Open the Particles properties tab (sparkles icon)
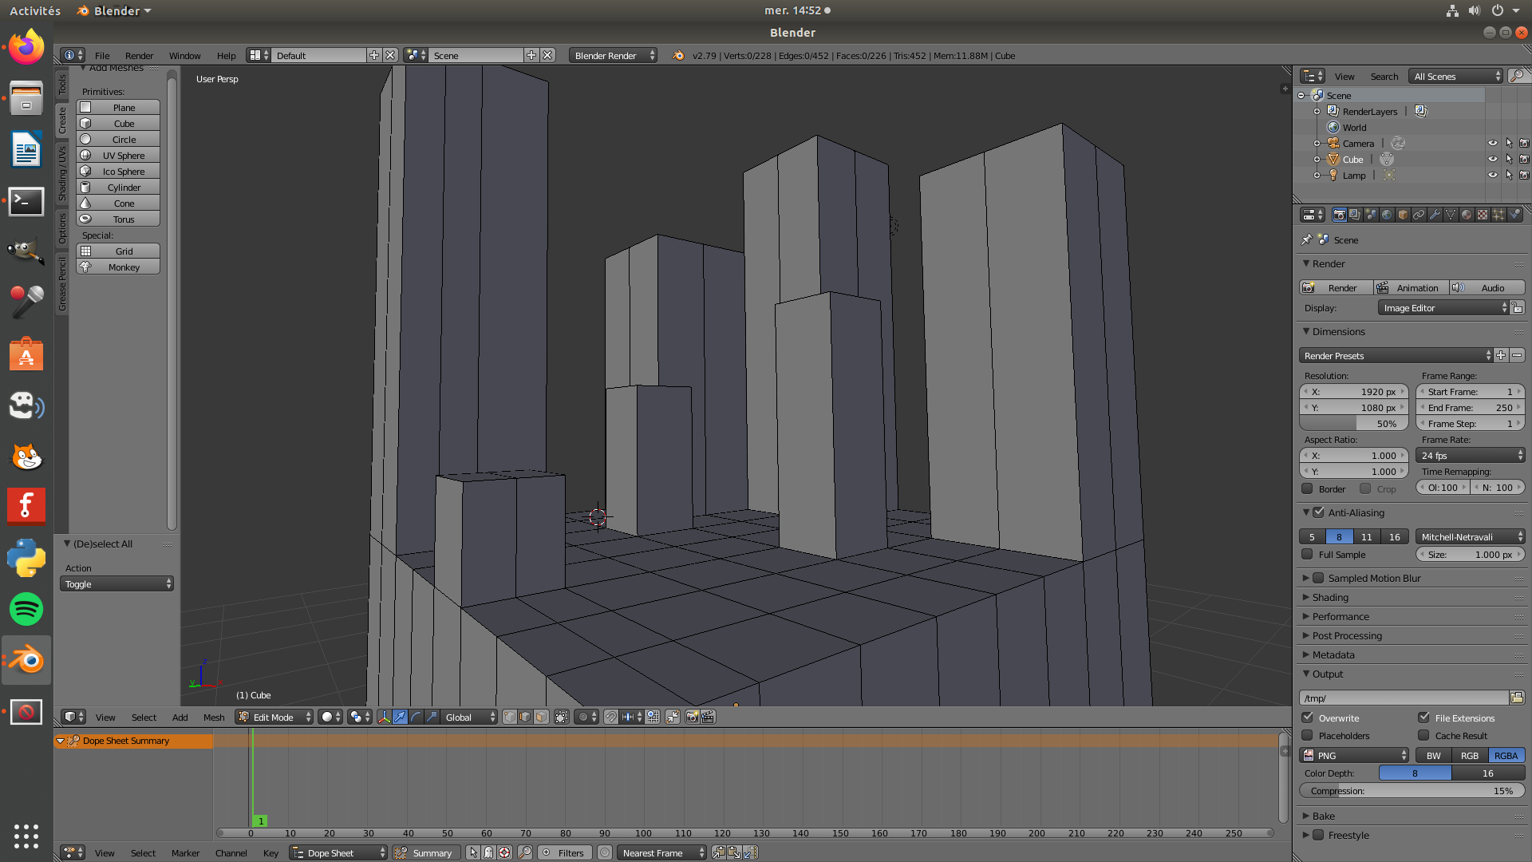This screenshot has height=862, width=1532. tap(1498, 215)
